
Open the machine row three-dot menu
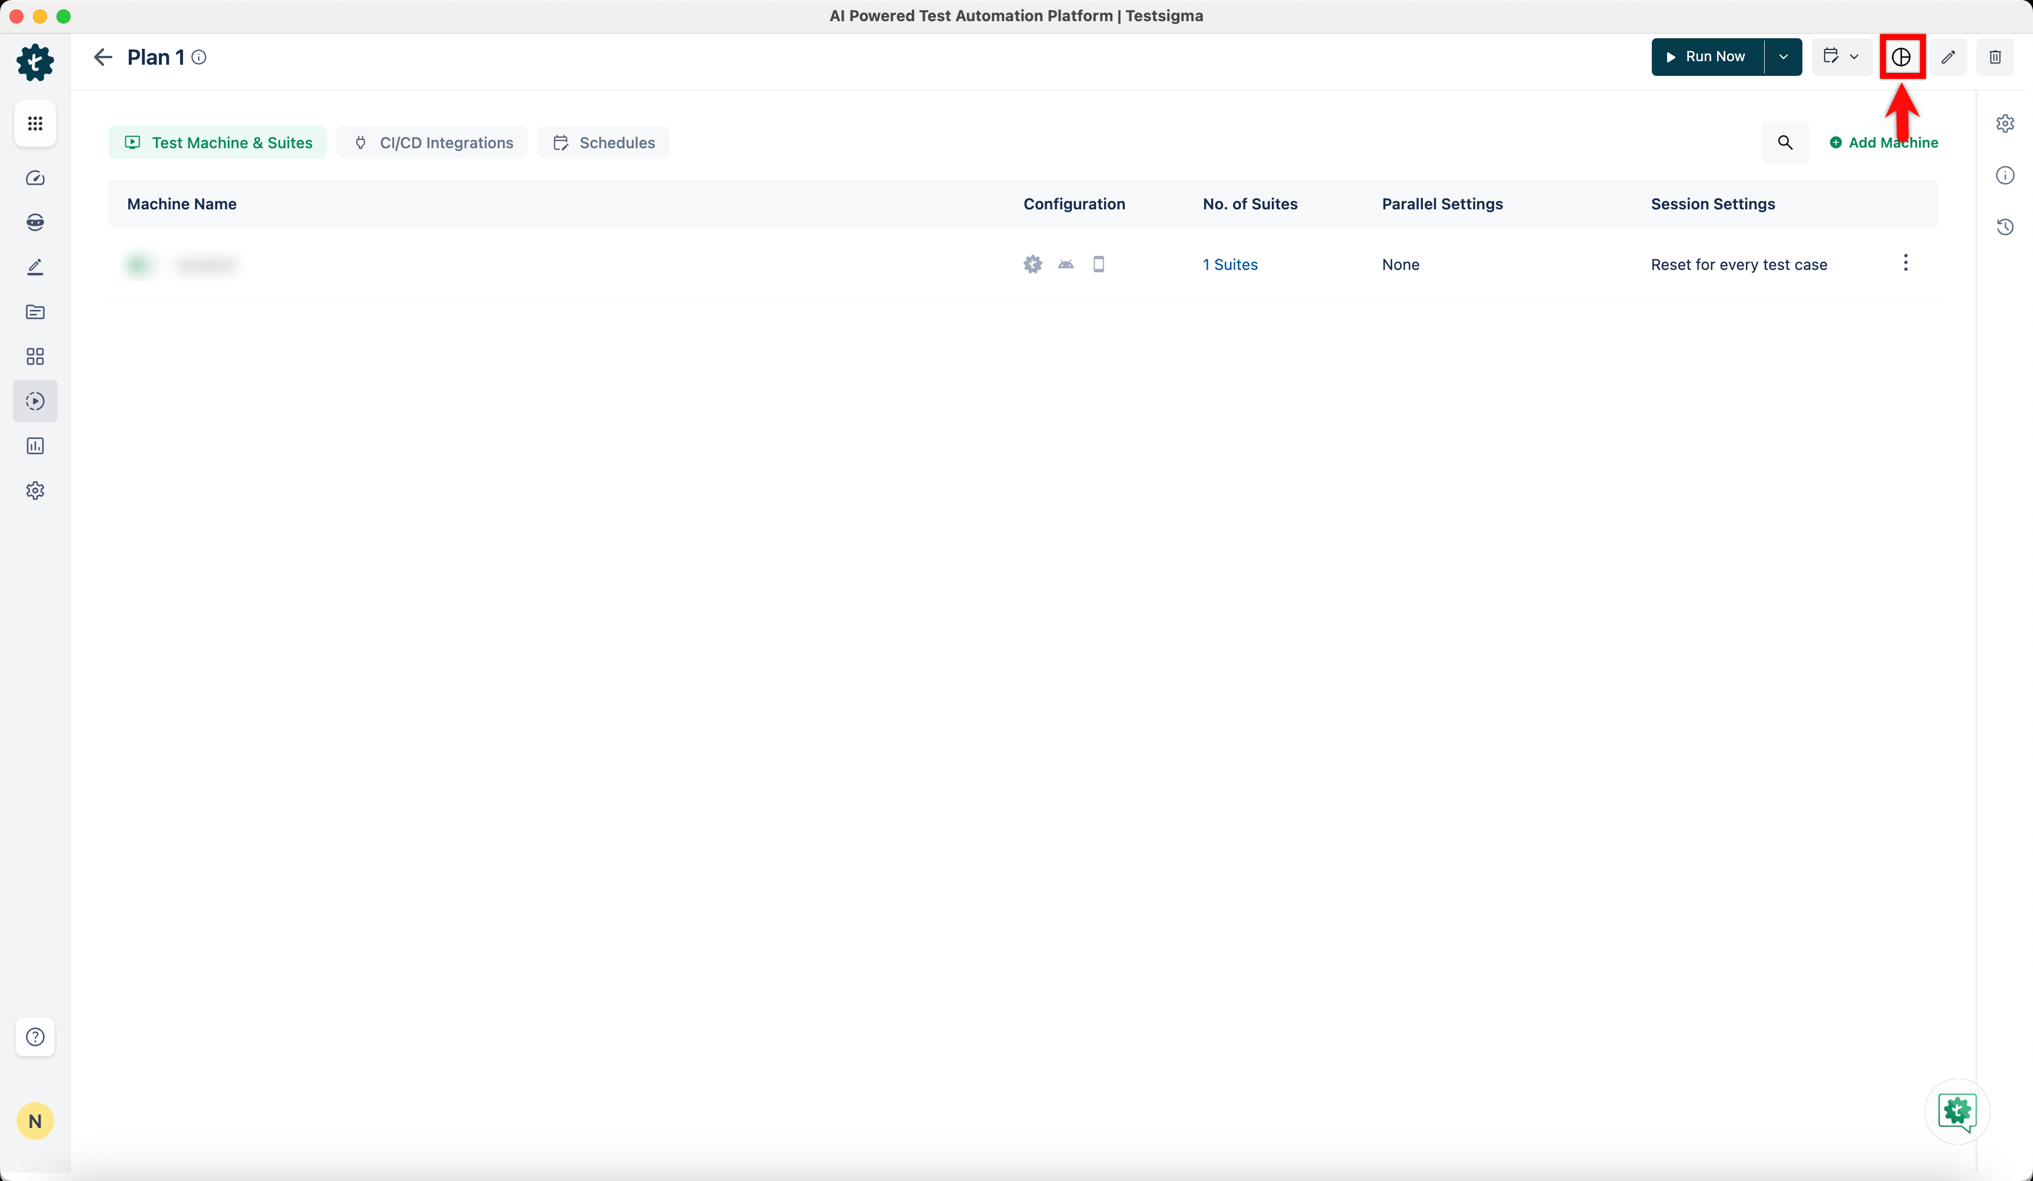point(1905,263)
